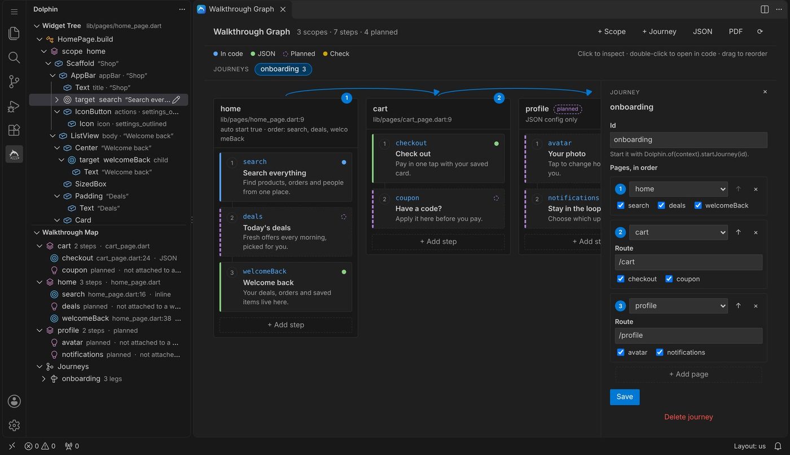Click the /cart Route input field
This screenshot has width=790, height=455.
688,262
